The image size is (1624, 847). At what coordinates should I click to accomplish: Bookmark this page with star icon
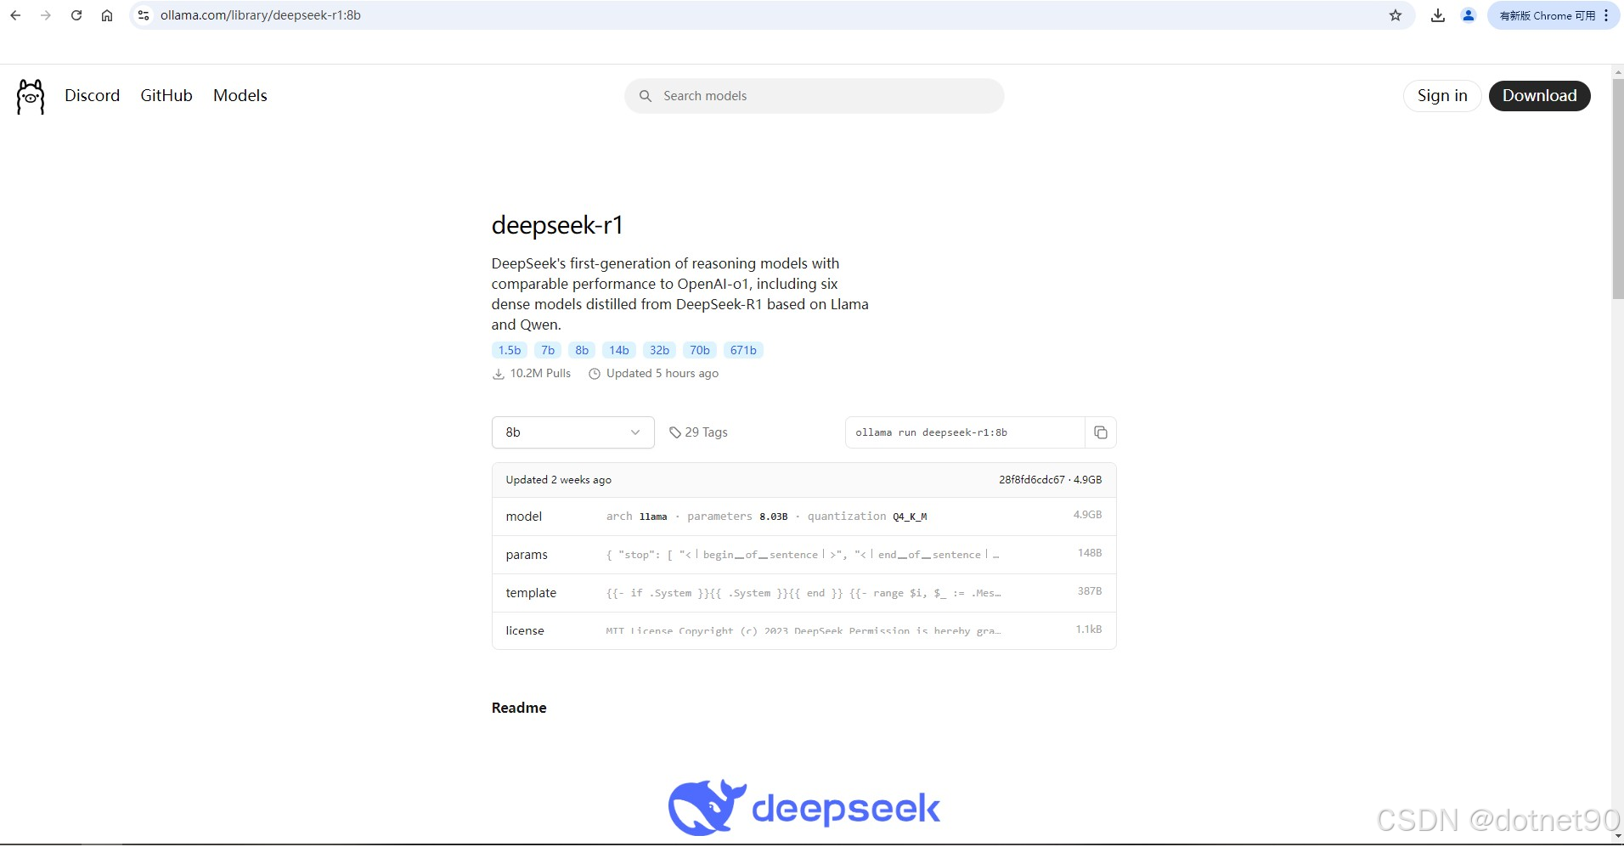click(1396, 15)
